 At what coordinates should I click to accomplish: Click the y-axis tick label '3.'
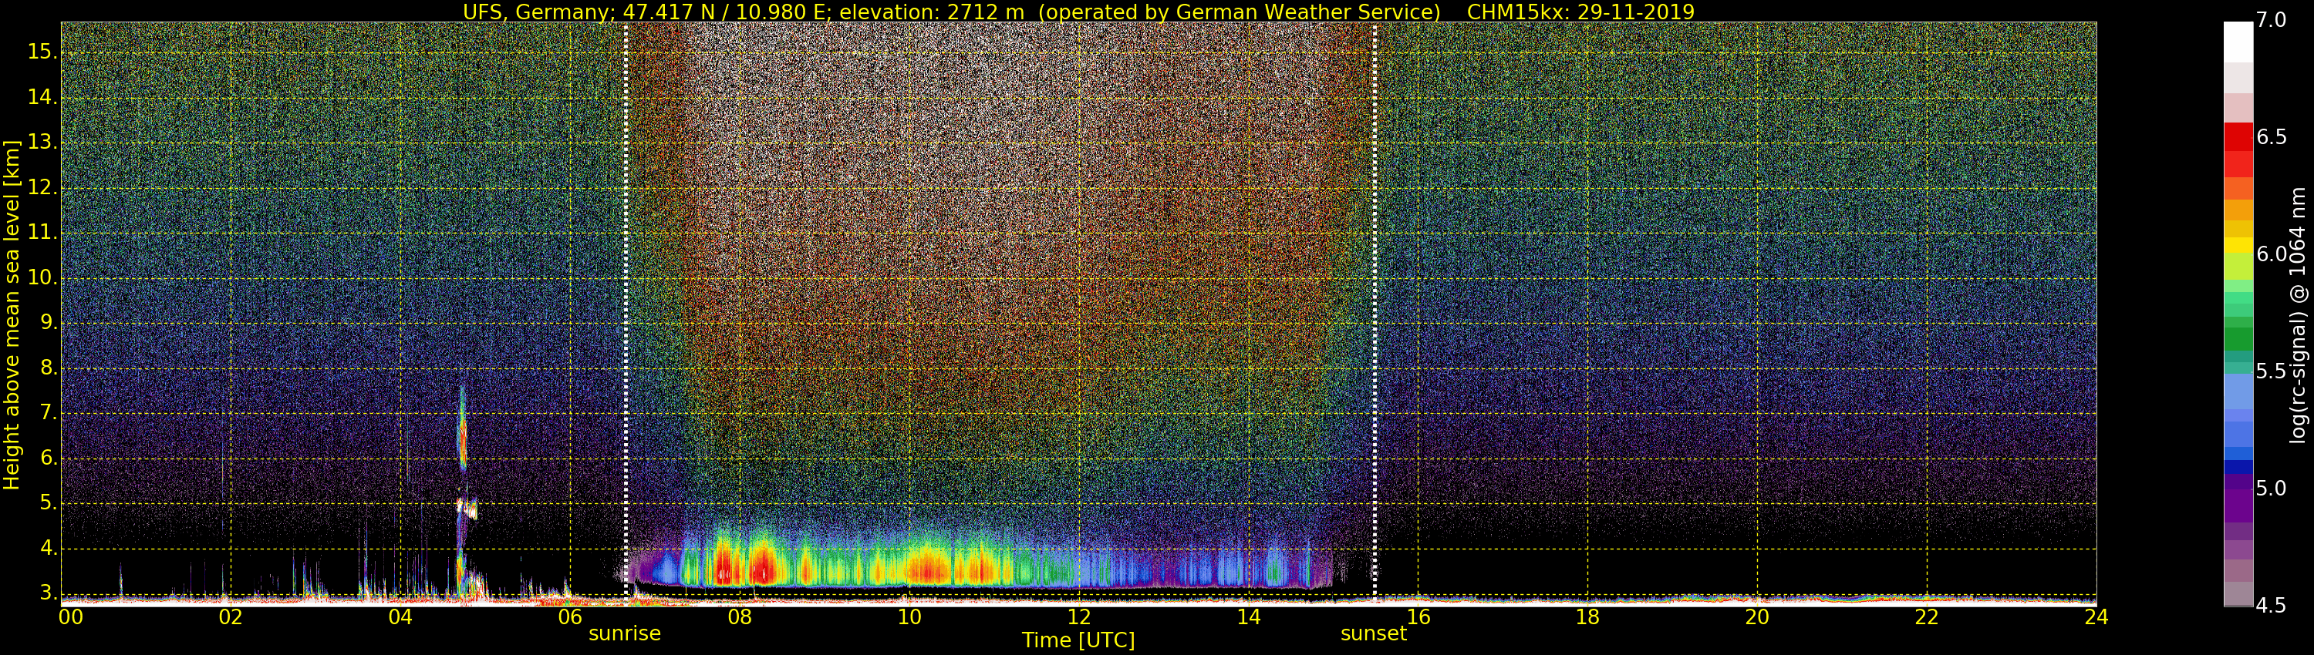coord(49,593)
